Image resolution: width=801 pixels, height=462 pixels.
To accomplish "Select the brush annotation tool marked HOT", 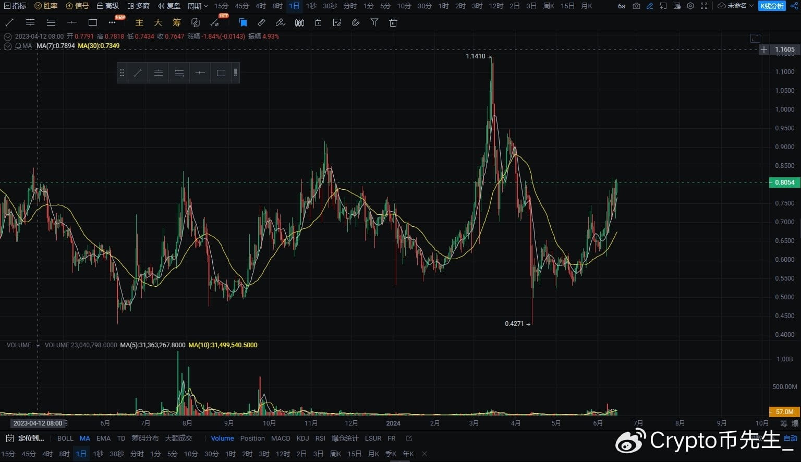I will [215, 22].
